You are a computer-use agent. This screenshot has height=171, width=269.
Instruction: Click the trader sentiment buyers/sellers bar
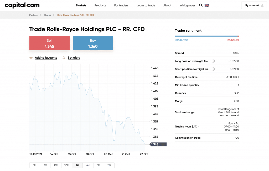pos(207,36)
